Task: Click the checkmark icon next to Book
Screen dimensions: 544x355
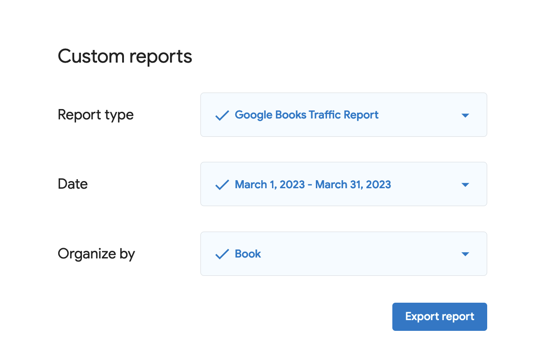Action: [222, 254]
